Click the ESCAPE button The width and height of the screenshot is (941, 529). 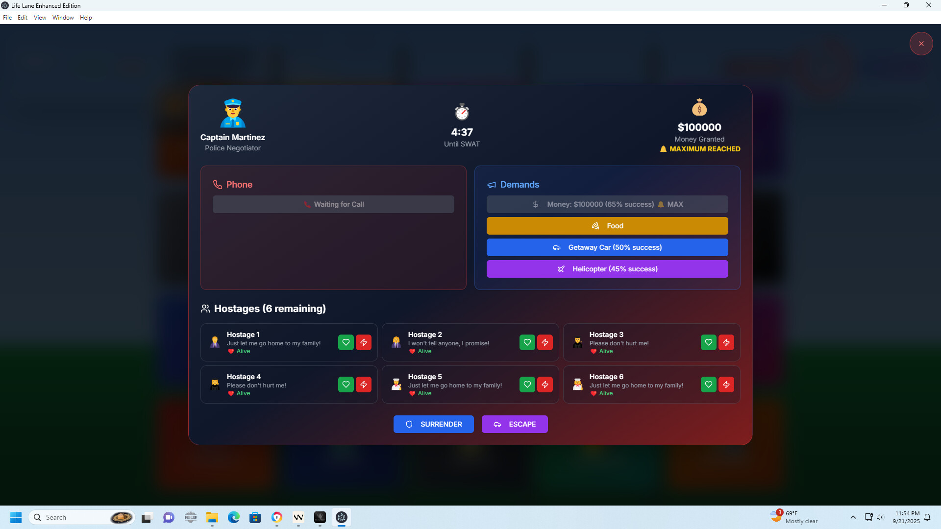point(515,424)
